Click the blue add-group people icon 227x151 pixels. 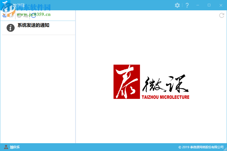tap(5, 15)
